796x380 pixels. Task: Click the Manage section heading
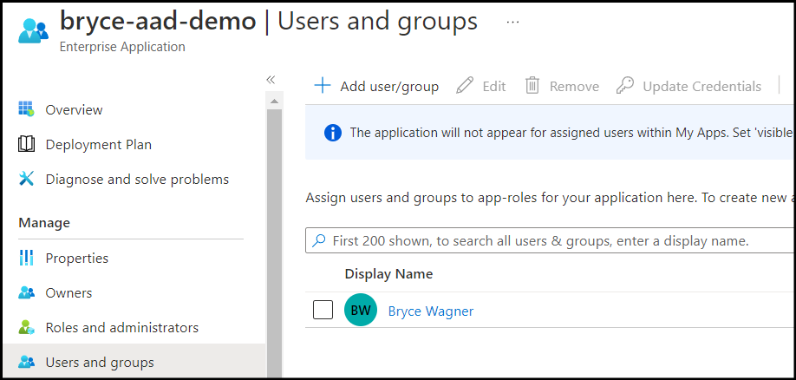point(44,223)
